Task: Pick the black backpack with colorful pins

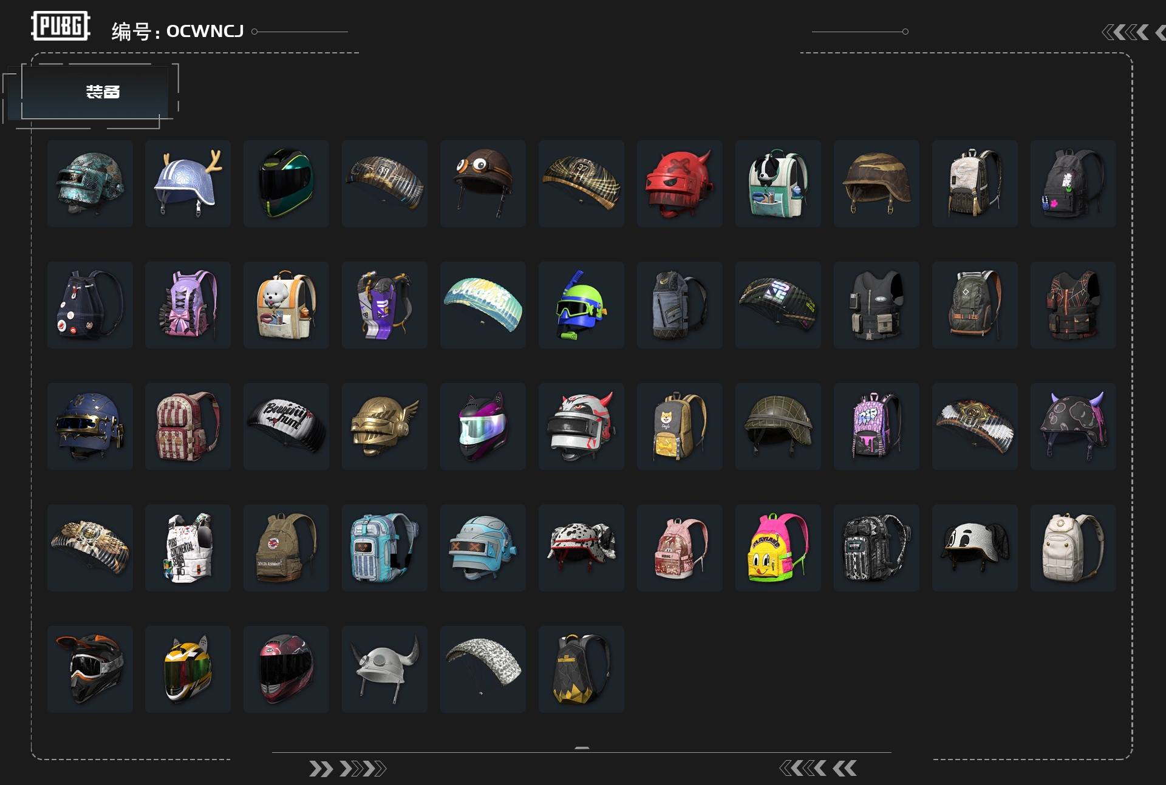Action: 1074,183
